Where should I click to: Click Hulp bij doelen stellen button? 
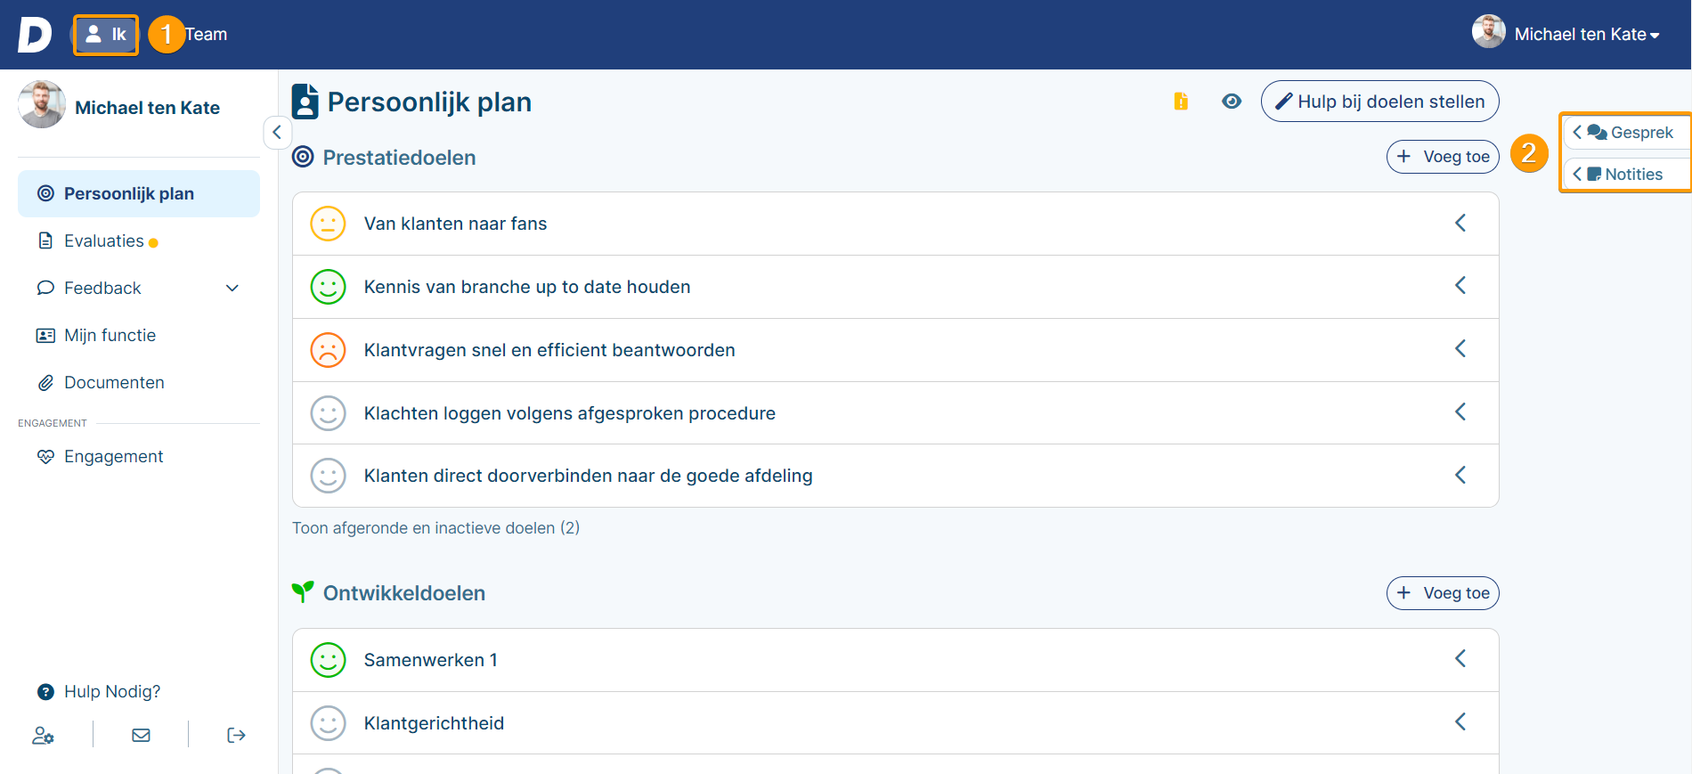click(x=1379, y=102)
